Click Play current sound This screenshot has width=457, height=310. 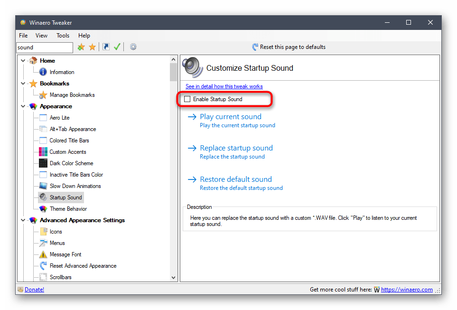(231, 117)
